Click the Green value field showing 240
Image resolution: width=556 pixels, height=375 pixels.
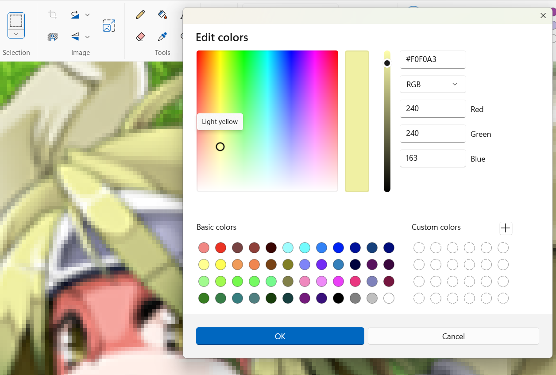tap(432, 133)
